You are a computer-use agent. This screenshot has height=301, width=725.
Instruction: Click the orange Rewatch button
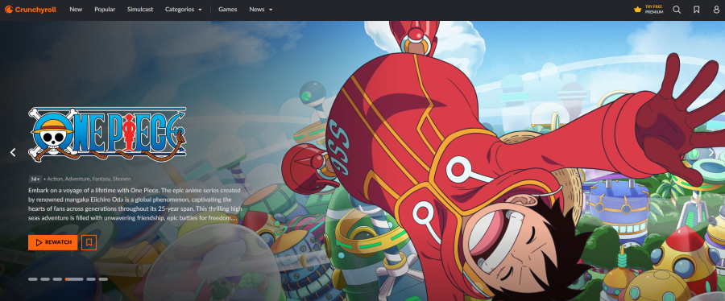(52, 242)
